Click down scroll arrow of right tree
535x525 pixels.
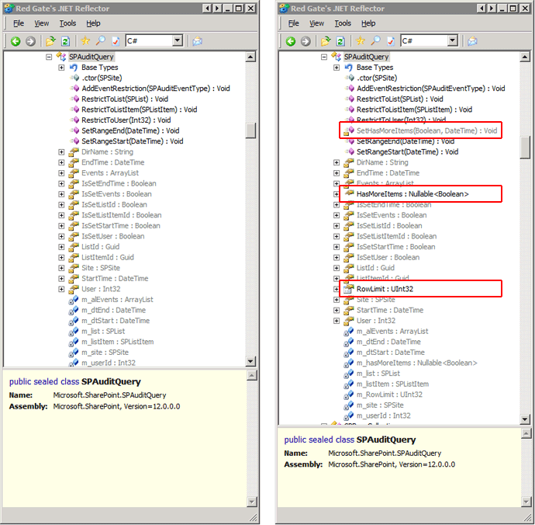pos(526,419)
